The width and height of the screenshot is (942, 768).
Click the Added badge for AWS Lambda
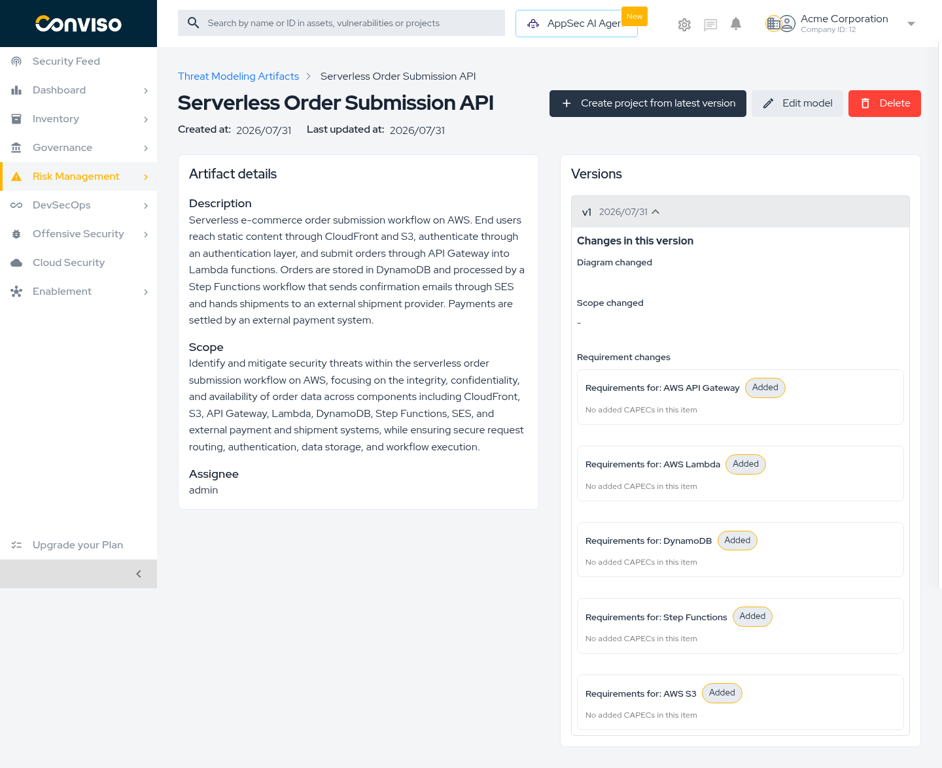pos(746,464)
